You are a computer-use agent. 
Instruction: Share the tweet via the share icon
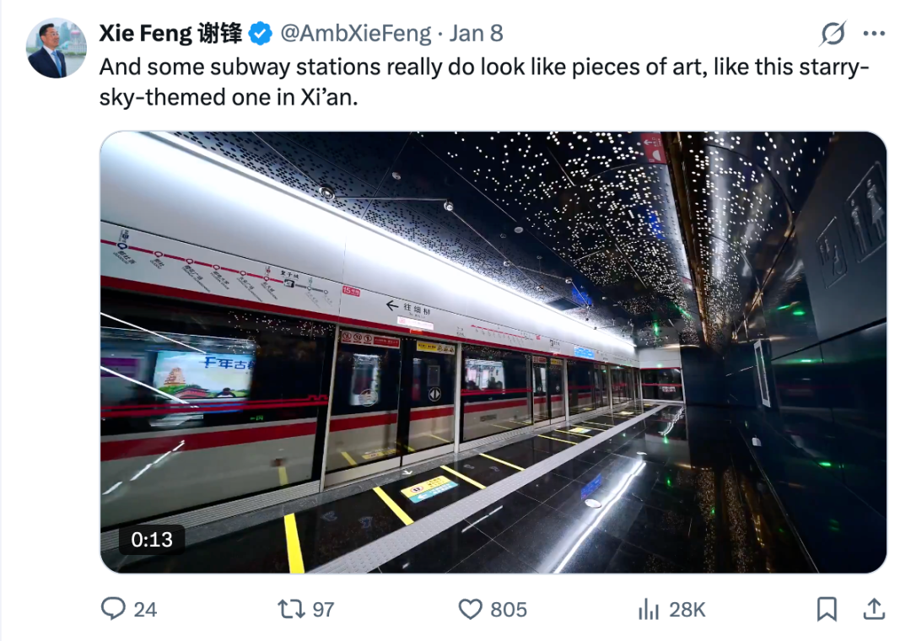click(874, 609)
